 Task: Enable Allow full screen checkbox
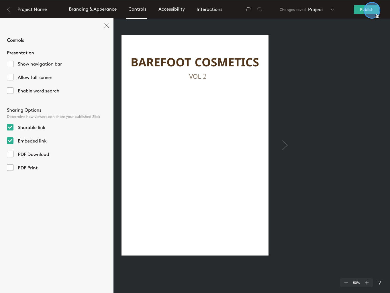coord(10,77)
